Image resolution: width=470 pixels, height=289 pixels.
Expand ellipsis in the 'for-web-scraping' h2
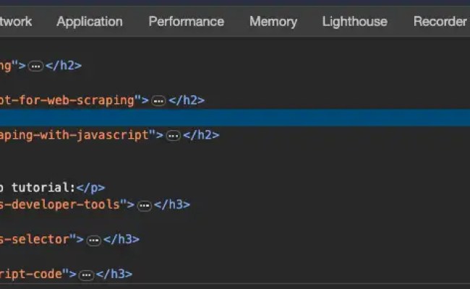tap(158, 100)
